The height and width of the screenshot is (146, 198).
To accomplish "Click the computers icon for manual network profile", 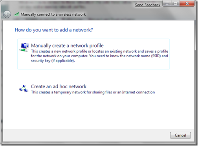I will click(x=24, y=47).
